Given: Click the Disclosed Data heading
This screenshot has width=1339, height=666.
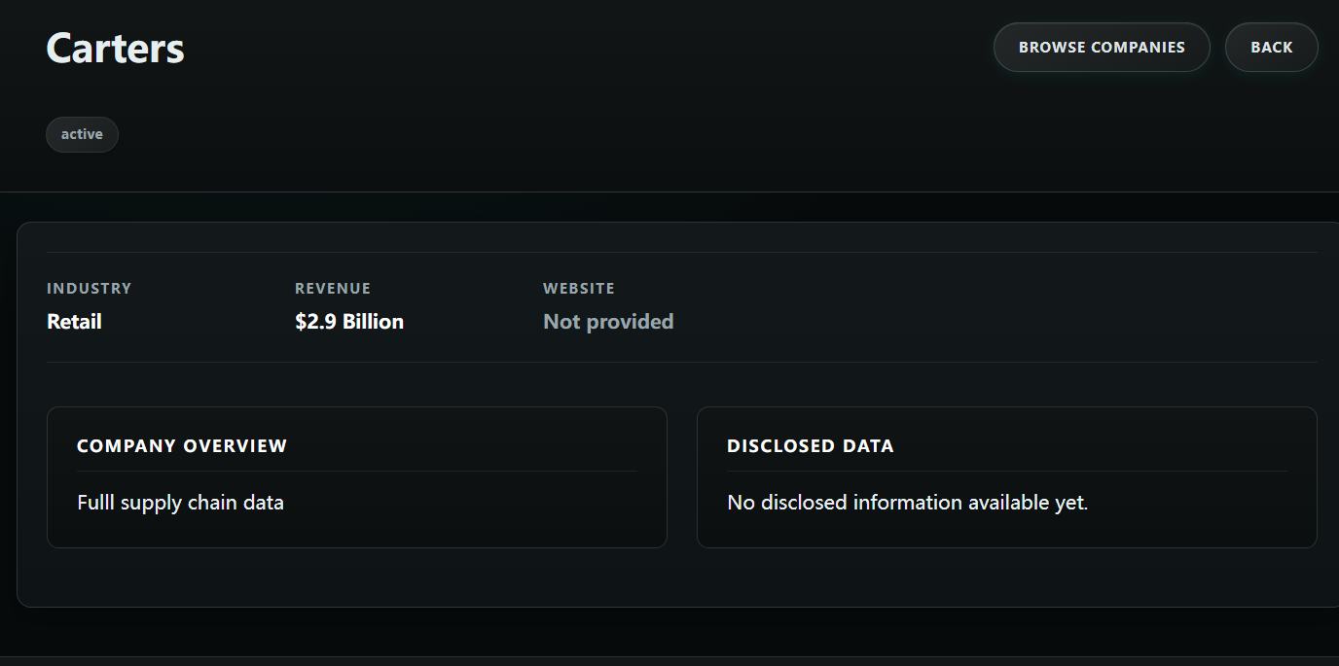Looking at the screenshot, I should [x=810, y=446].
